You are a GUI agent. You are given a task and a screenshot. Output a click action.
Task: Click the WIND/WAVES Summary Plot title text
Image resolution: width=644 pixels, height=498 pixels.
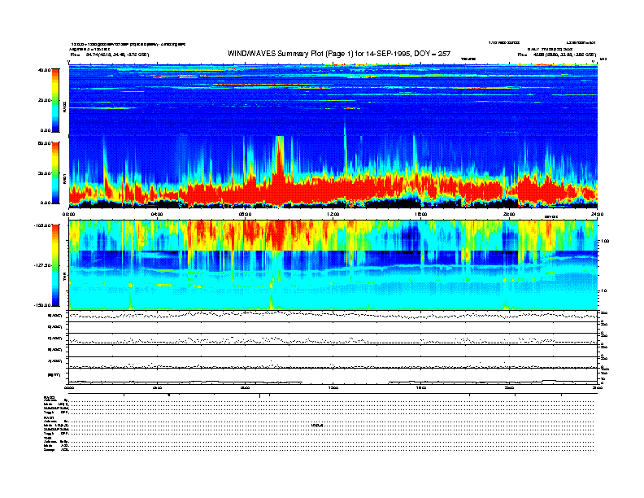pos(339,54)
